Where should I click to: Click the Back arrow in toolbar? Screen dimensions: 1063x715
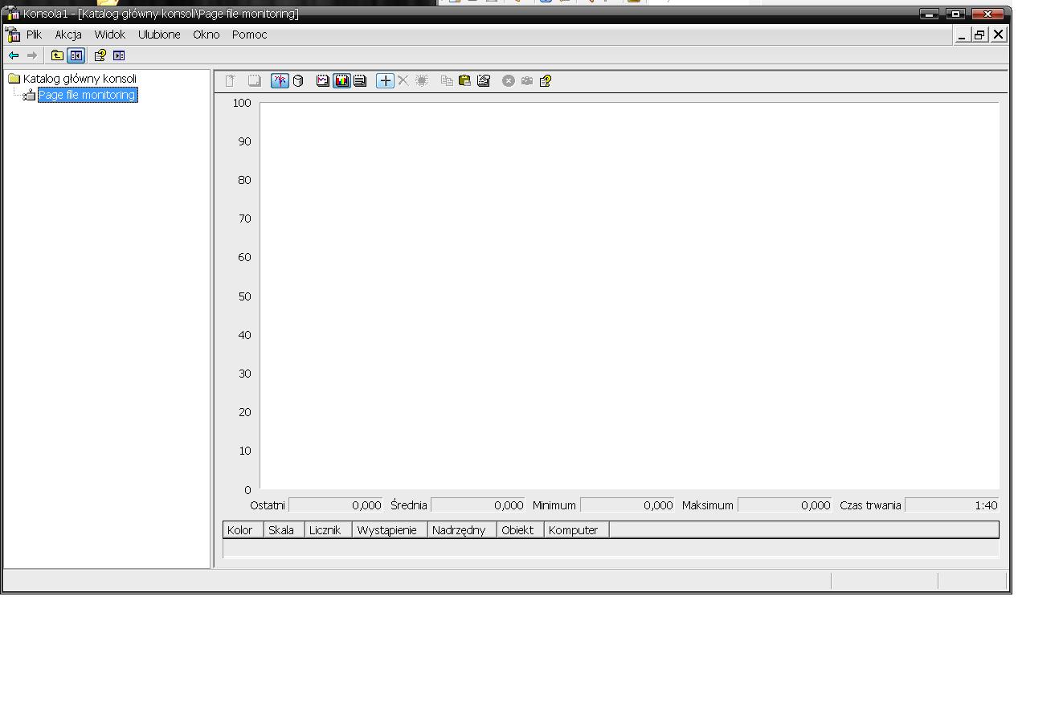pos(14,55)
